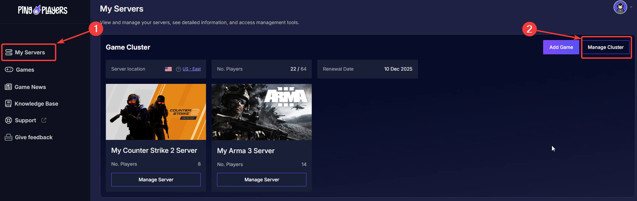Screen dimensions: 637x201
Task: Click the help question mark near US - East
Action: pyautogui.click(x=179, y=69)
